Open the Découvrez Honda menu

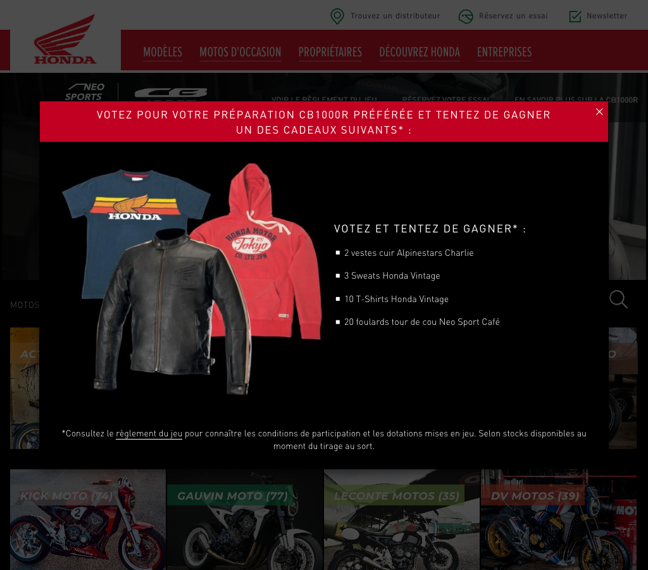tap(420, 52)
